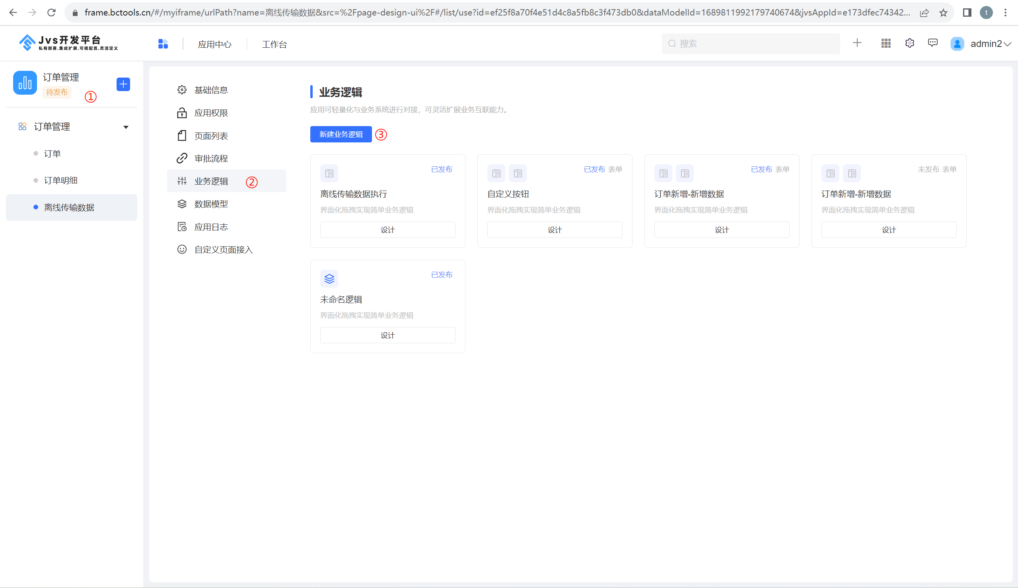Open 数据模型 via its layers icon
Viewport: 1018px width, 588px height.
point(182,204)
